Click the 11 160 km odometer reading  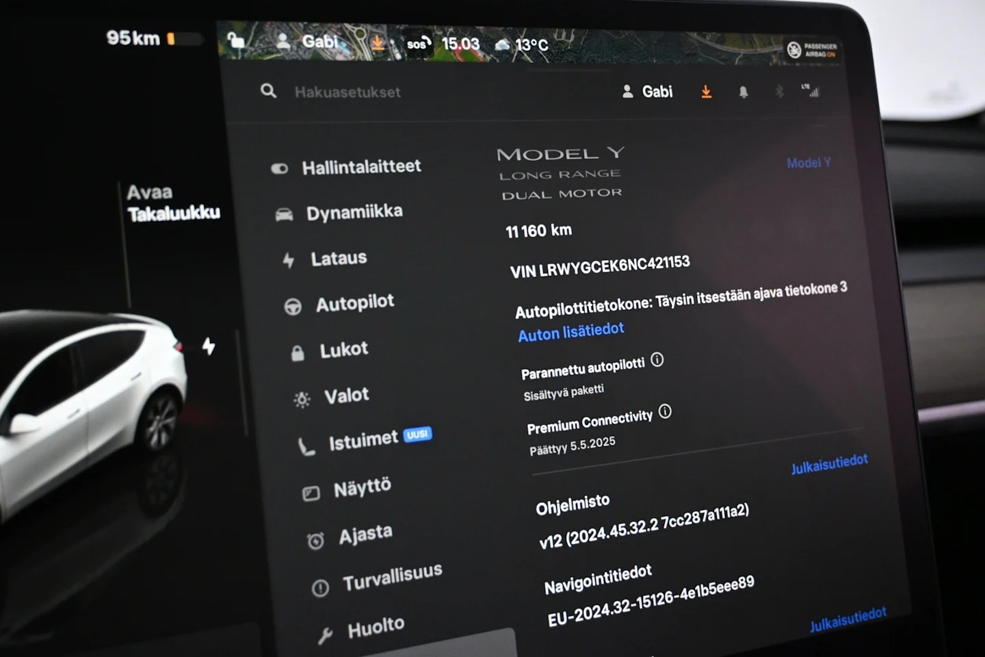tap(538, 231)
